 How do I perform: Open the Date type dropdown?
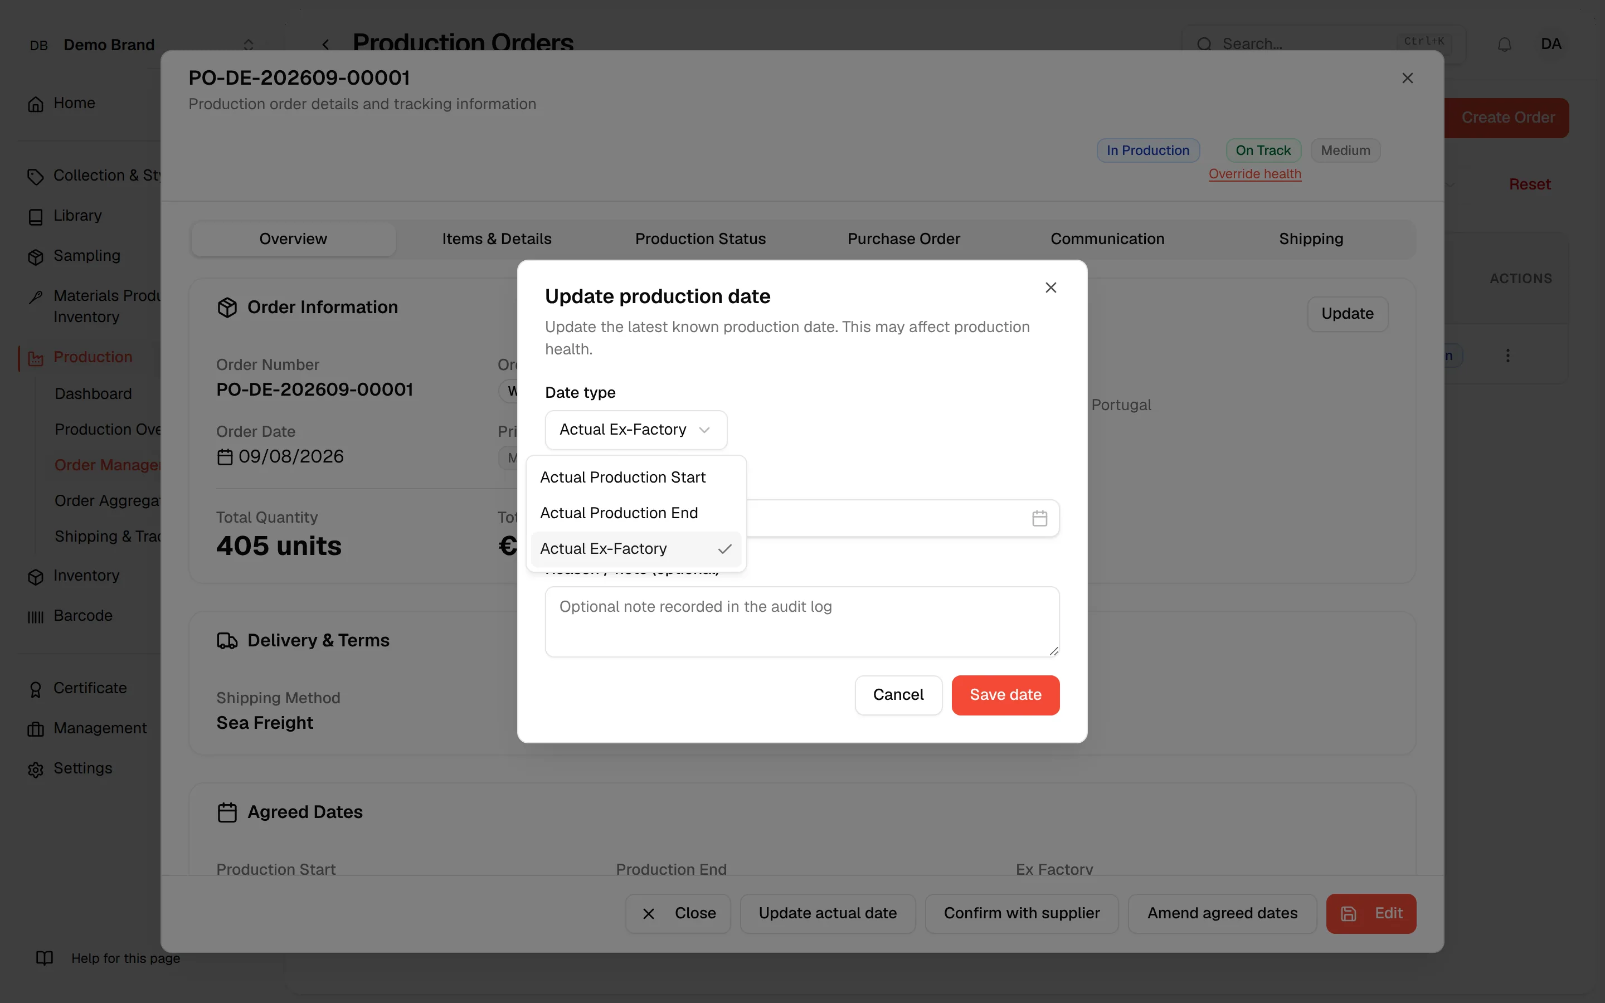(636, 430)
